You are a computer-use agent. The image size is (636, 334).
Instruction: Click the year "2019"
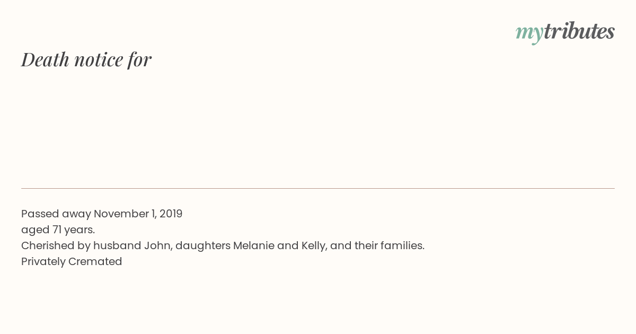[171, 214]
